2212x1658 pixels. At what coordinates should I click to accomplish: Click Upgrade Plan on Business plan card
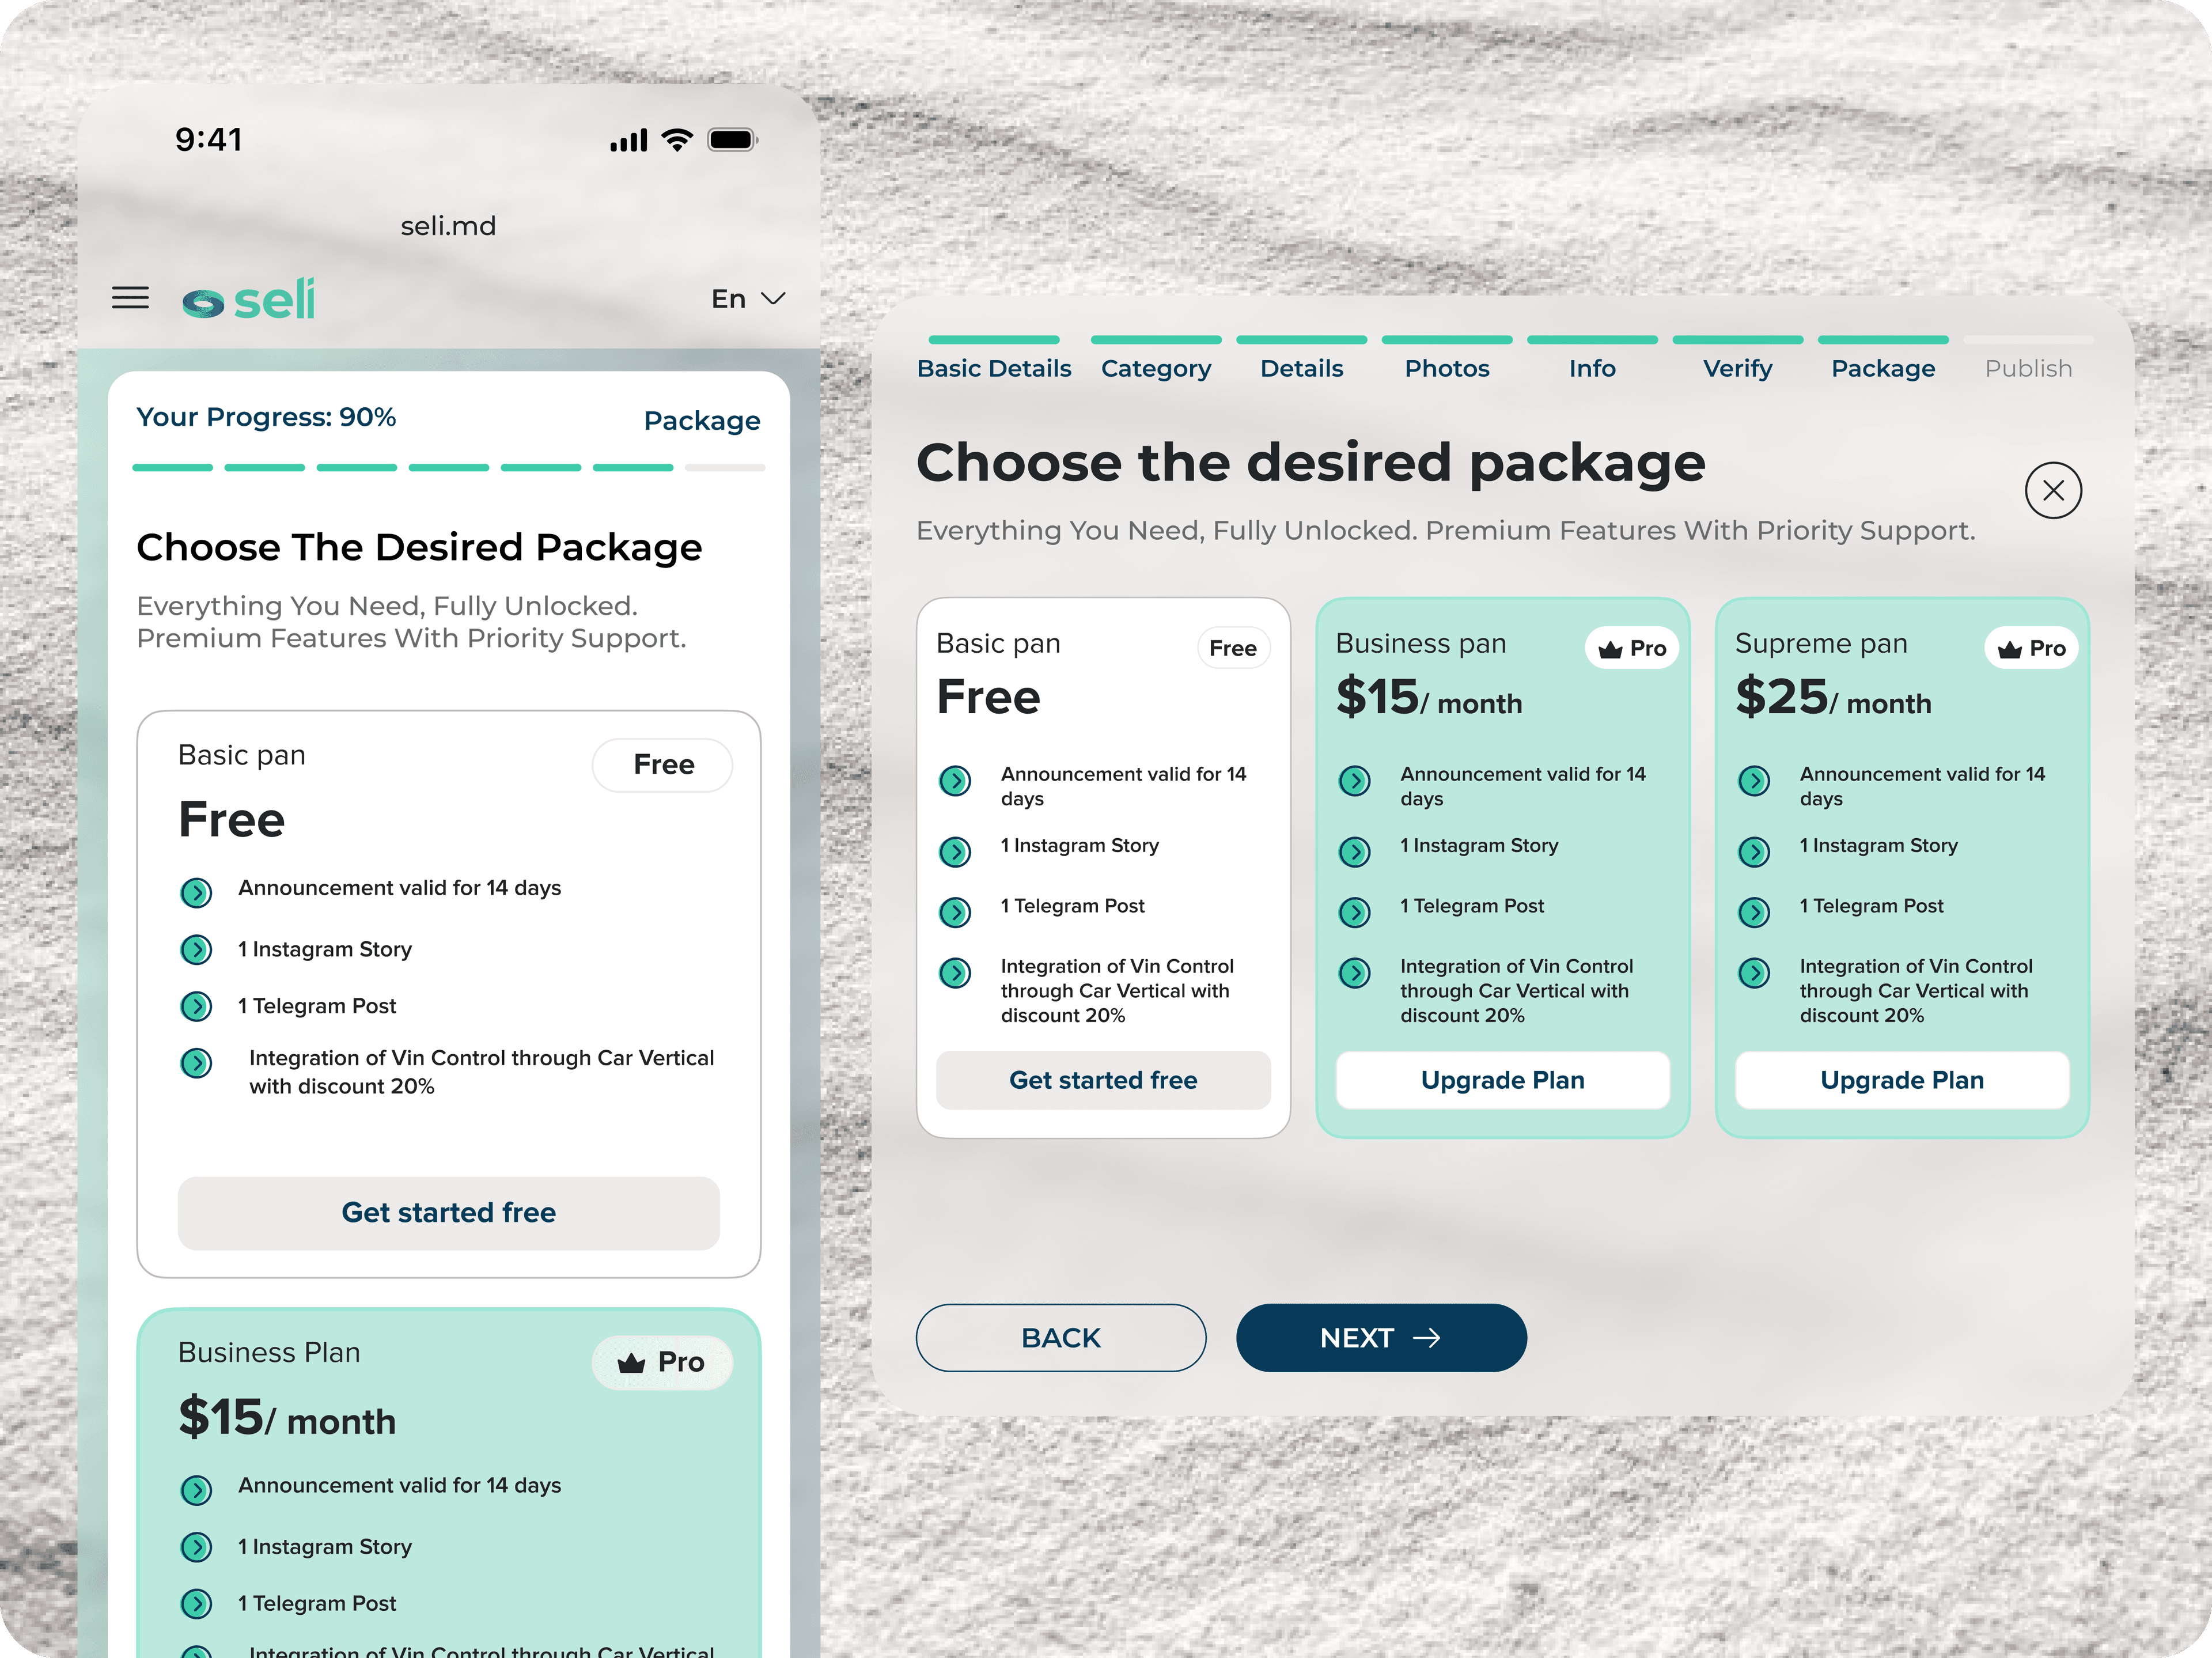(1502, 1080)
